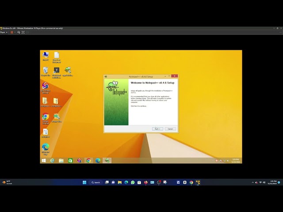Open the host Windows 11 Start menu
283x212 pixels.
click(x=84, y=182)
